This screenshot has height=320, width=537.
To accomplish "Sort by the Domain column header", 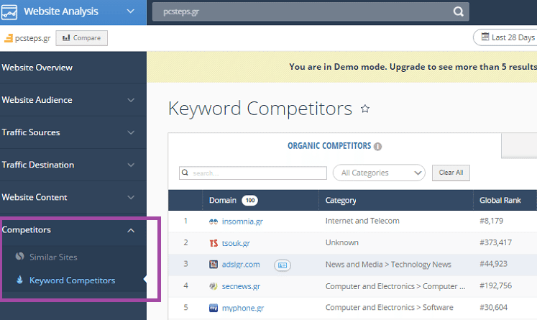I will pos(223,200).
